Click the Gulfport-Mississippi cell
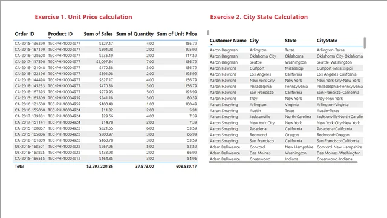Viewport: 387px width, 218px height. point(334,68)
